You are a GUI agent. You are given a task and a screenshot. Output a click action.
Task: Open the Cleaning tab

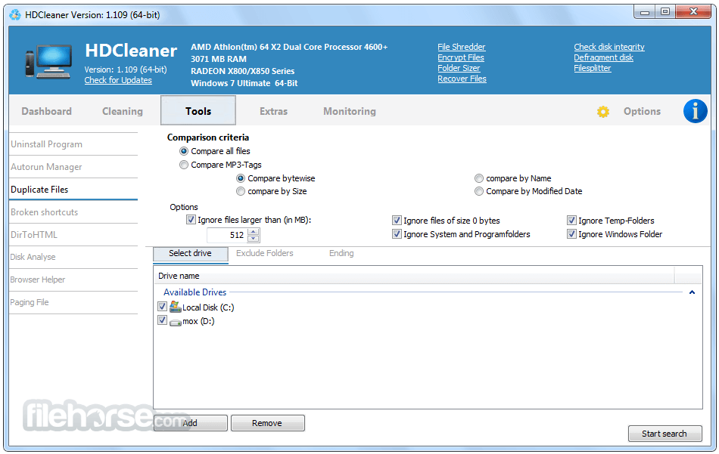pyautogui.click(x=123, y=111)
